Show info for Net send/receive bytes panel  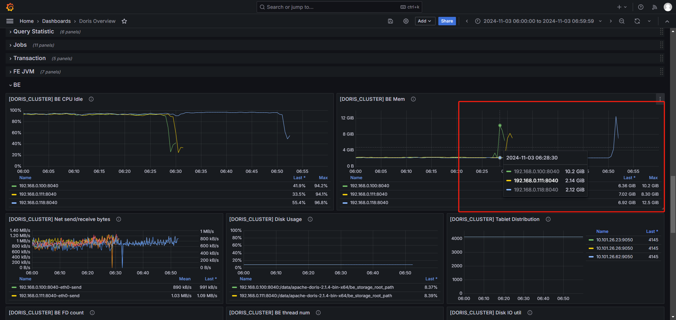click(x=119, y=219)
